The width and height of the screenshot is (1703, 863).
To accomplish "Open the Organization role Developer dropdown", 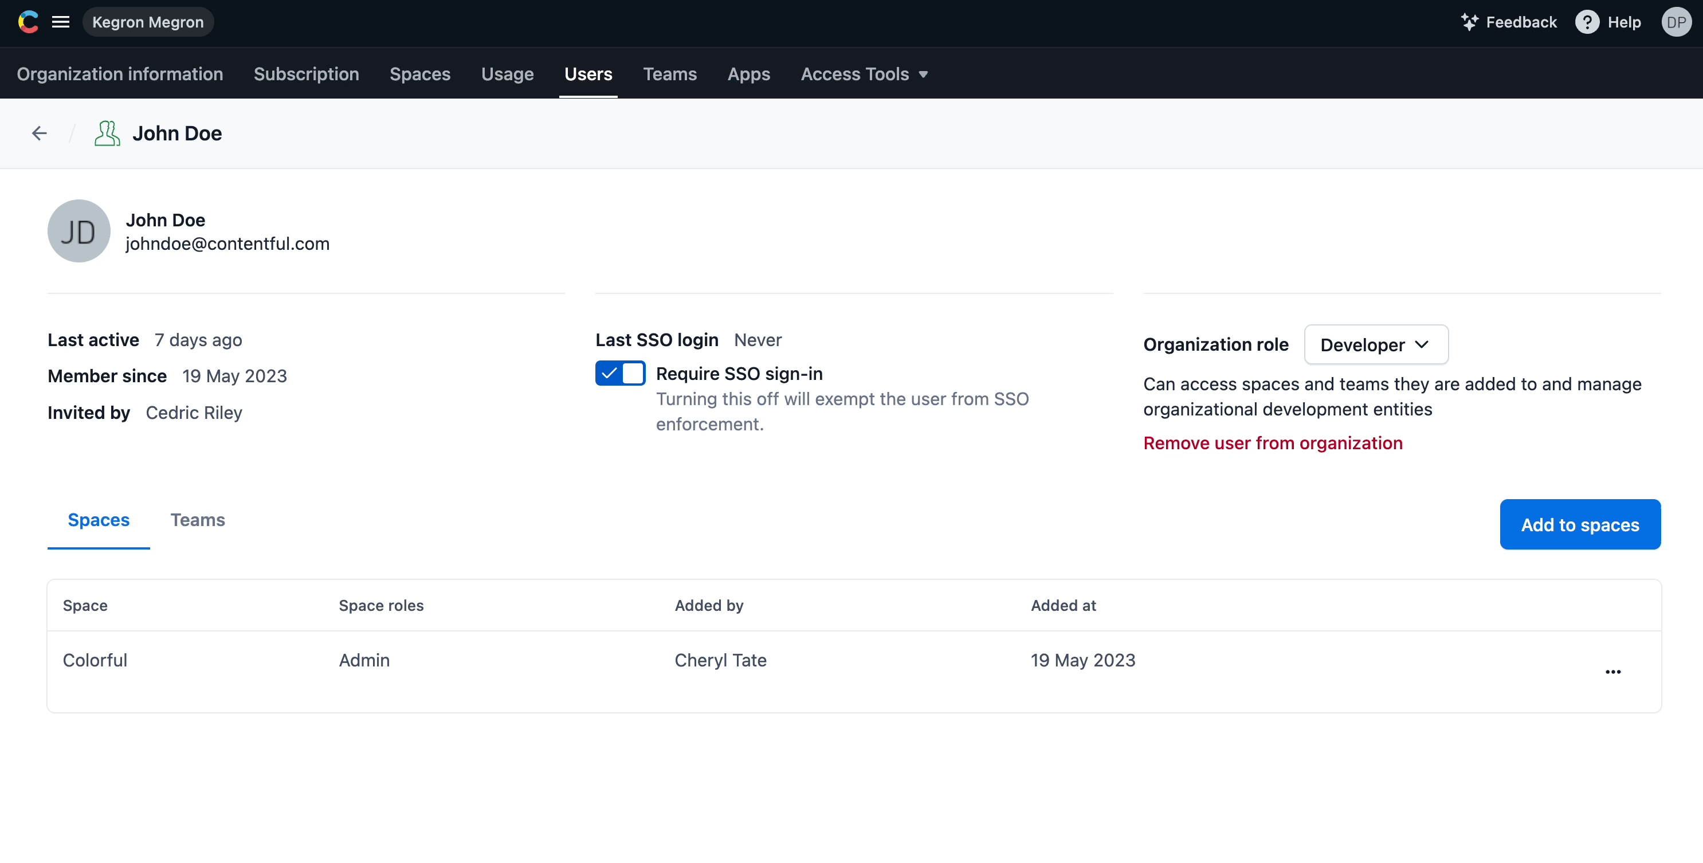I will pyautogui.click(x=1375, y=344).
